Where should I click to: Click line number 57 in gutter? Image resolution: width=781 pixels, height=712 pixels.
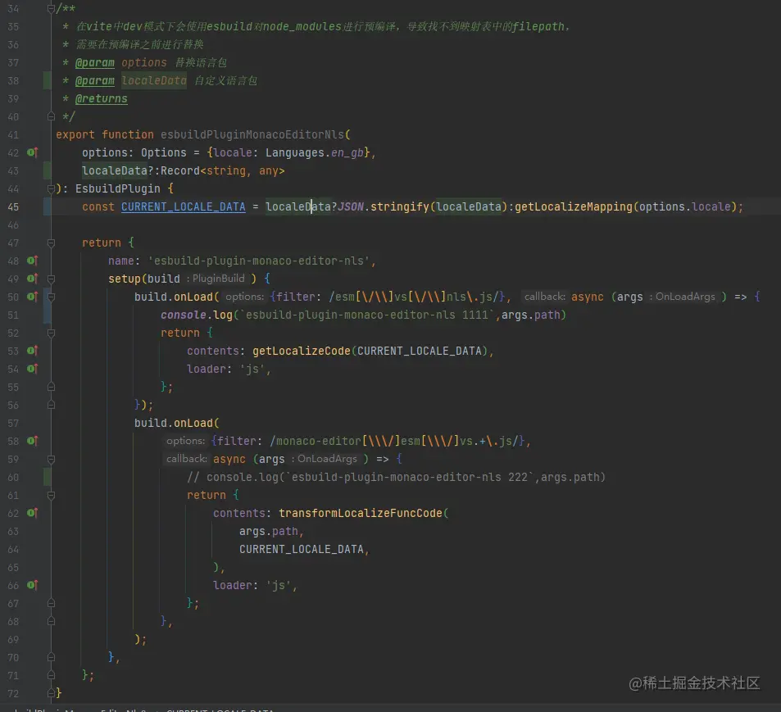pyautogui.click(x=13, y=424)
